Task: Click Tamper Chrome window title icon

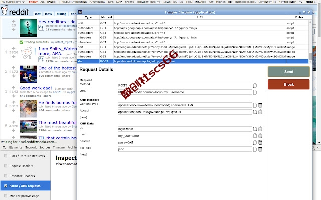Action: tap(80, 12)
